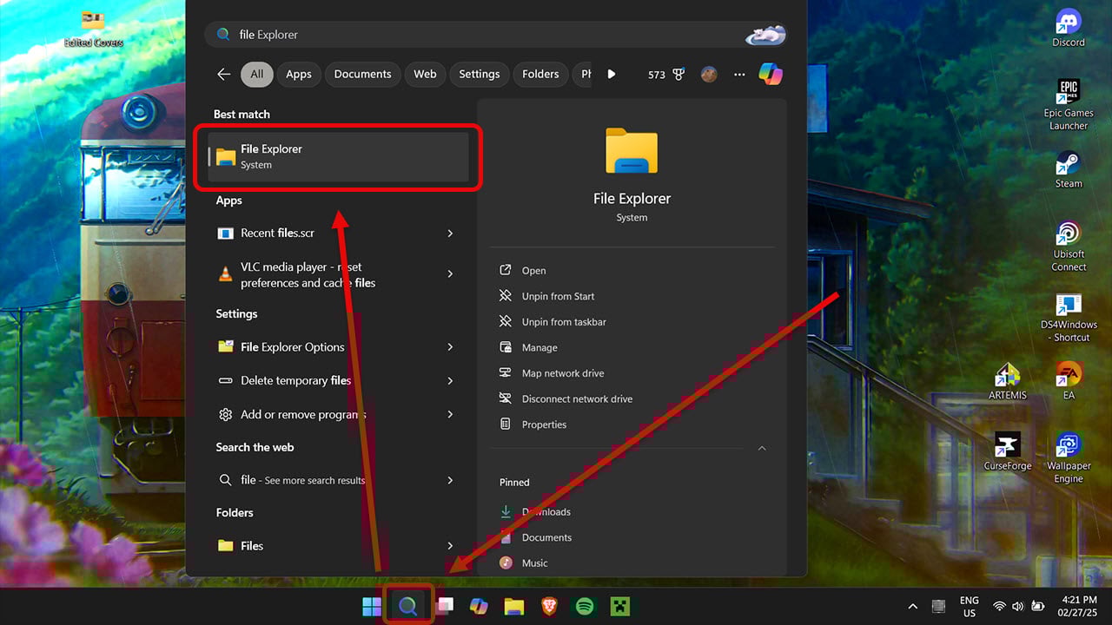Open Spotify from the taskbar

pyautogui.click(x=585, y=607)
